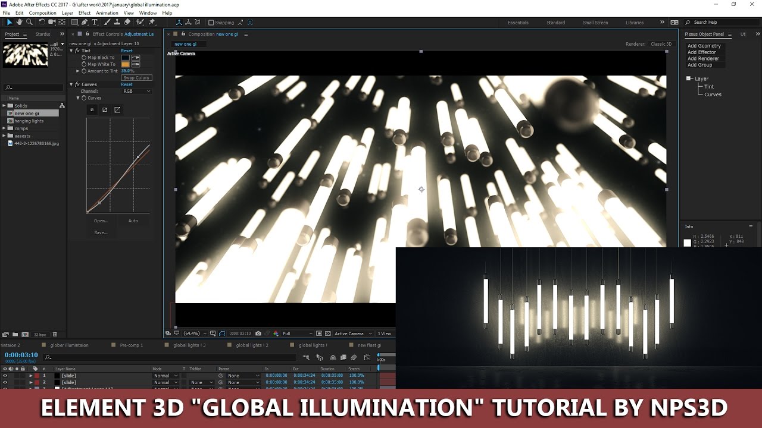This screenshot has height=428, width=762.
Task: Select the Clone Stamp tool
Action: pos(117,22)
